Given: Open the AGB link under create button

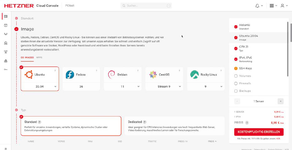Looking at the screenshot, I should [x=279, y=139].
